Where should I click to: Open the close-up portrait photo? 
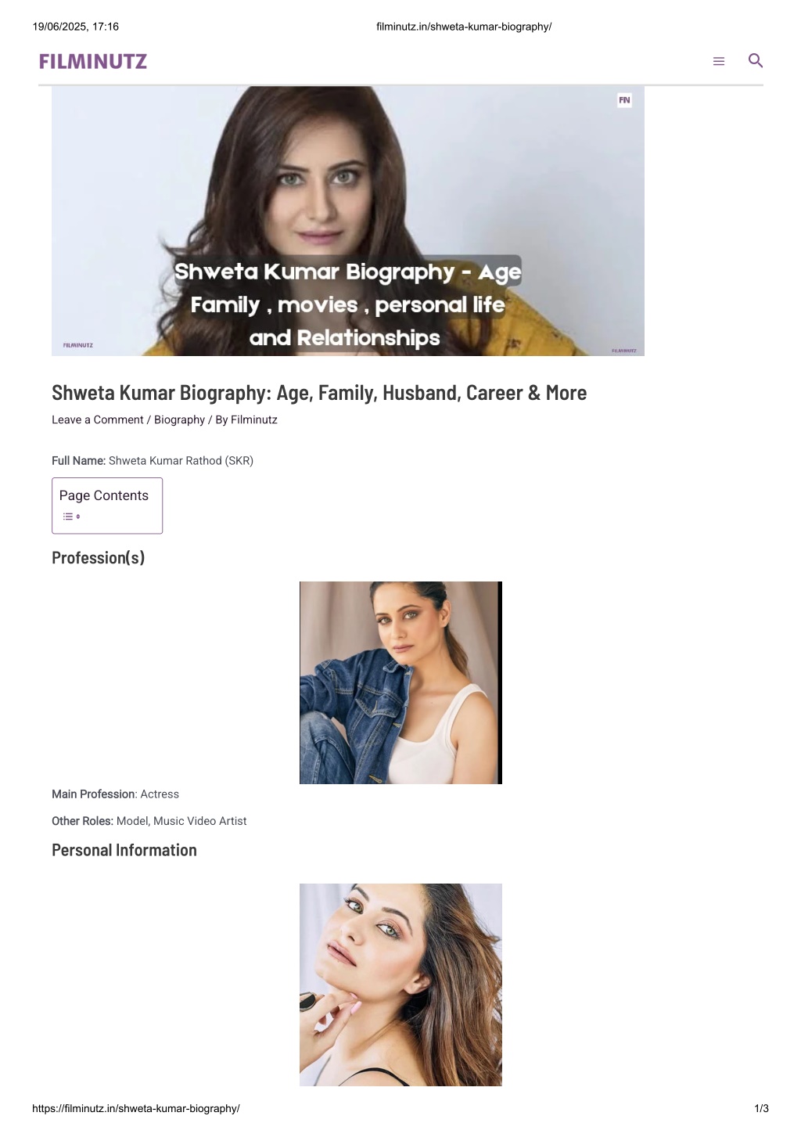400,985
